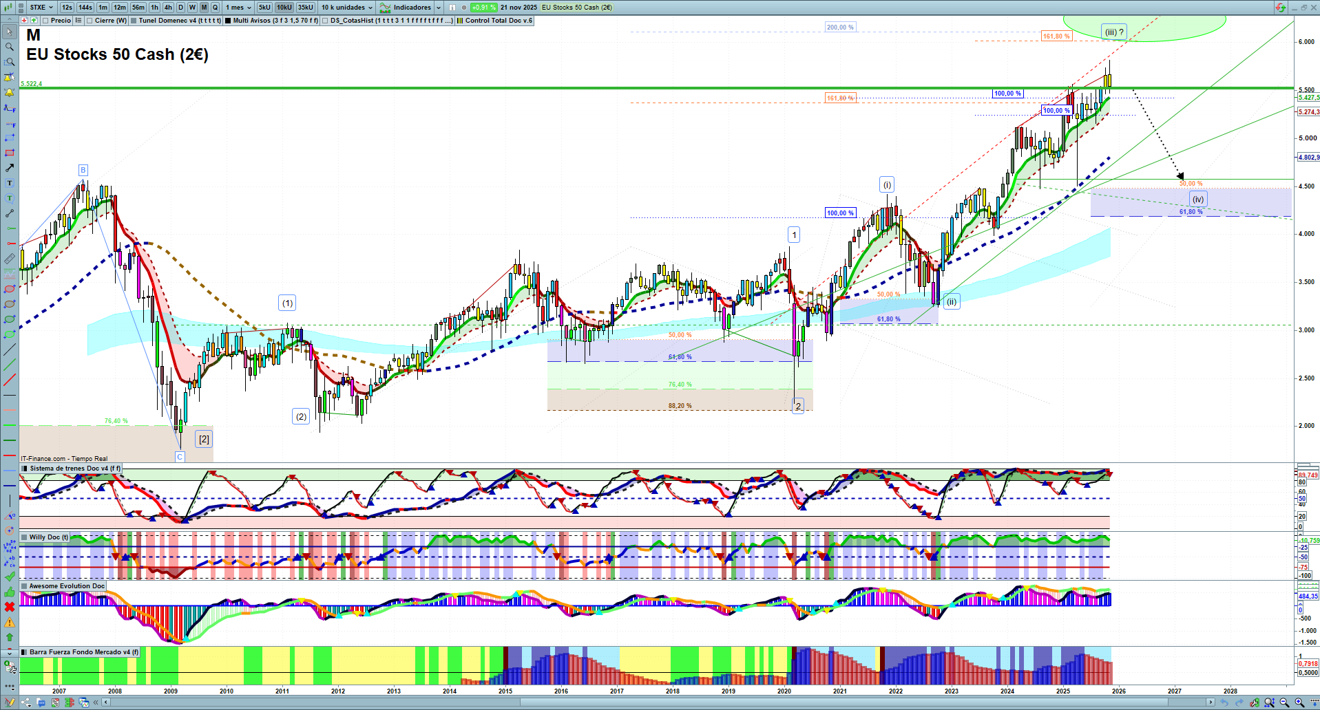Select the red ellipse drawing tool
Screen dimensions: 1320x710
10,289
